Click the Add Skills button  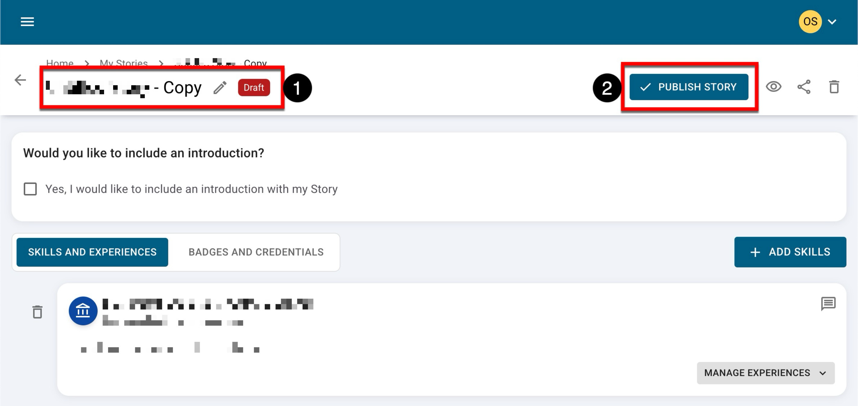coord(790,252)
